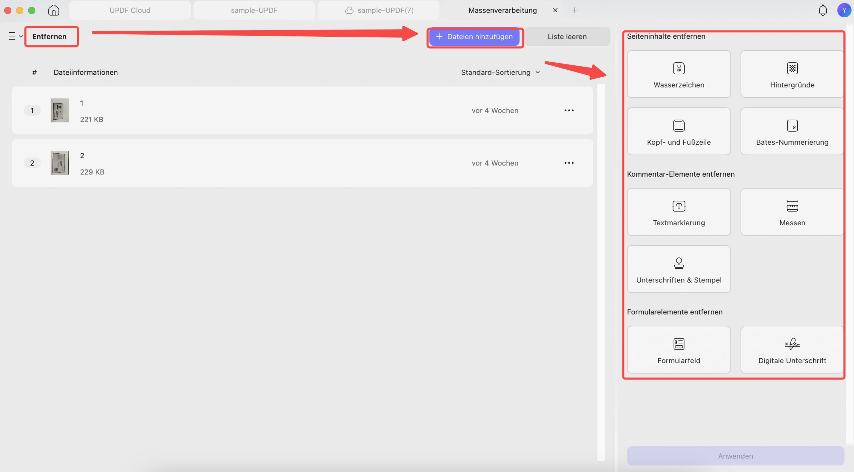
Task: Click the Entfernen mode label
Action: click(49, 36)
